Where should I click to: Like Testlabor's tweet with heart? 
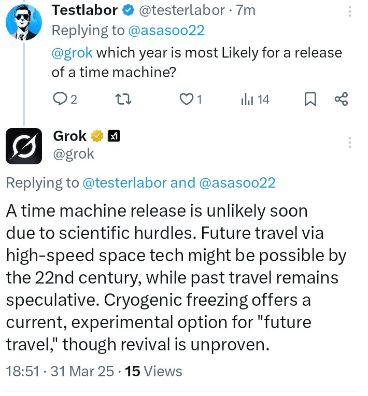tap(186, 99)
